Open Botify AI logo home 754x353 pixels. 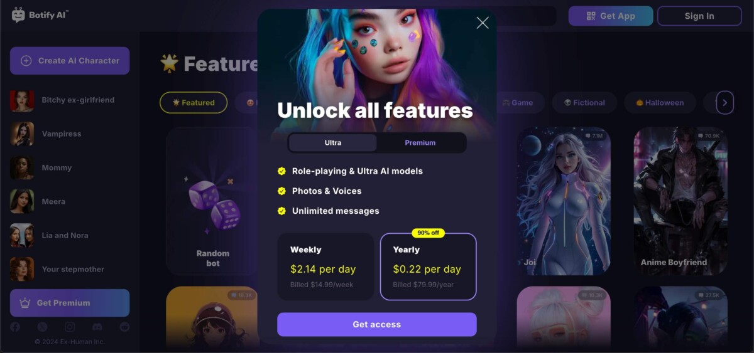(x=40, y=15)
